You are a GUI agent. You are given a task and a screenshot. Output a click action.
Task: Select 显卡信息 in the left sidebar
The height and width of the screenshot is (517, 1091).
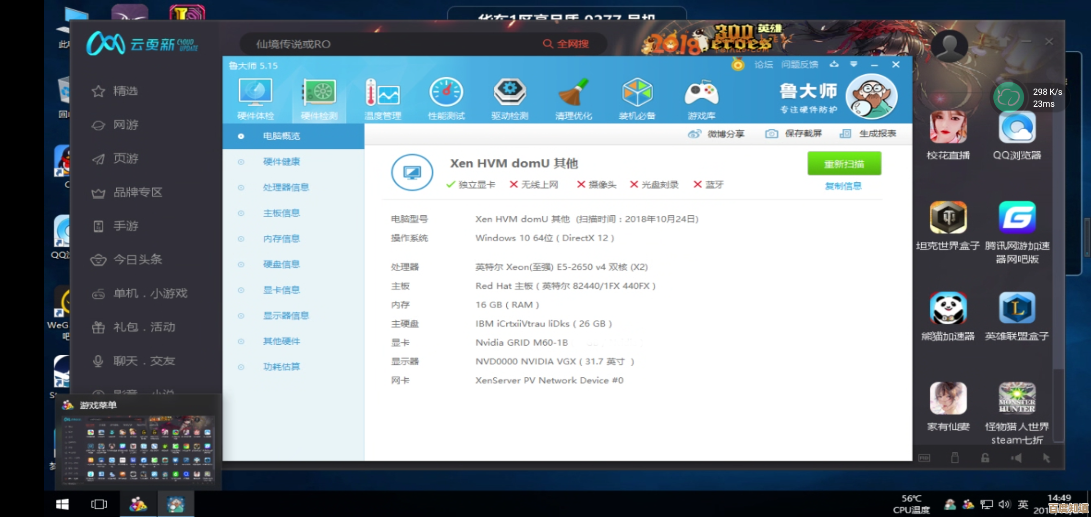tap(281, 290)
